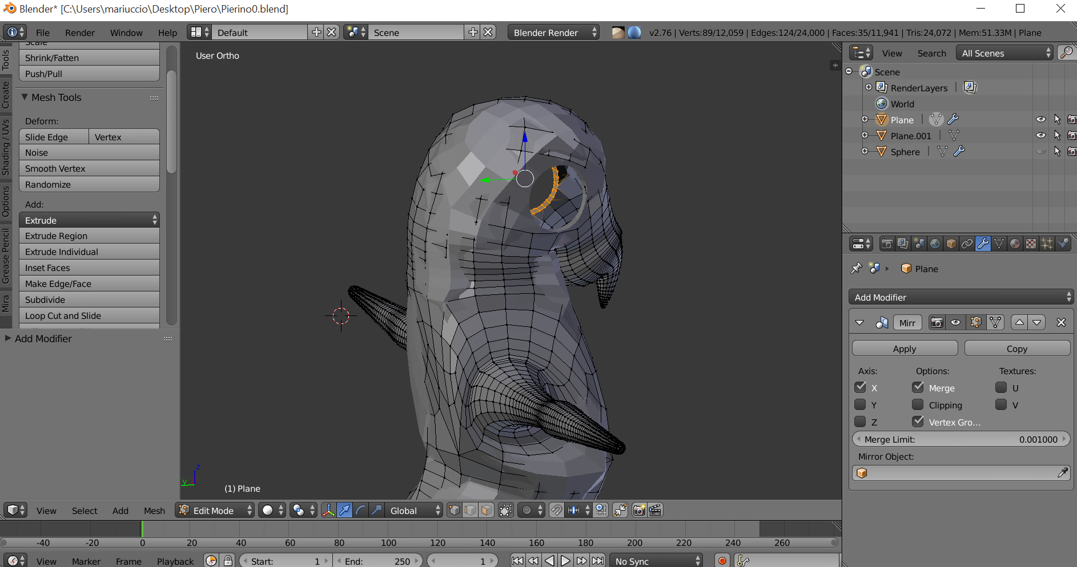Toggle the Mirror modifier viewport eye
The image size is (1077, 567).
tap(955, 322)
